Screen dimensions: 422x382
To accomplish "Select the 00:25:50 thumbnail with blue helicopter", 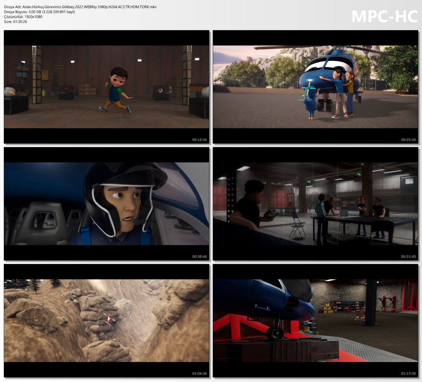I will click(315, 87).
